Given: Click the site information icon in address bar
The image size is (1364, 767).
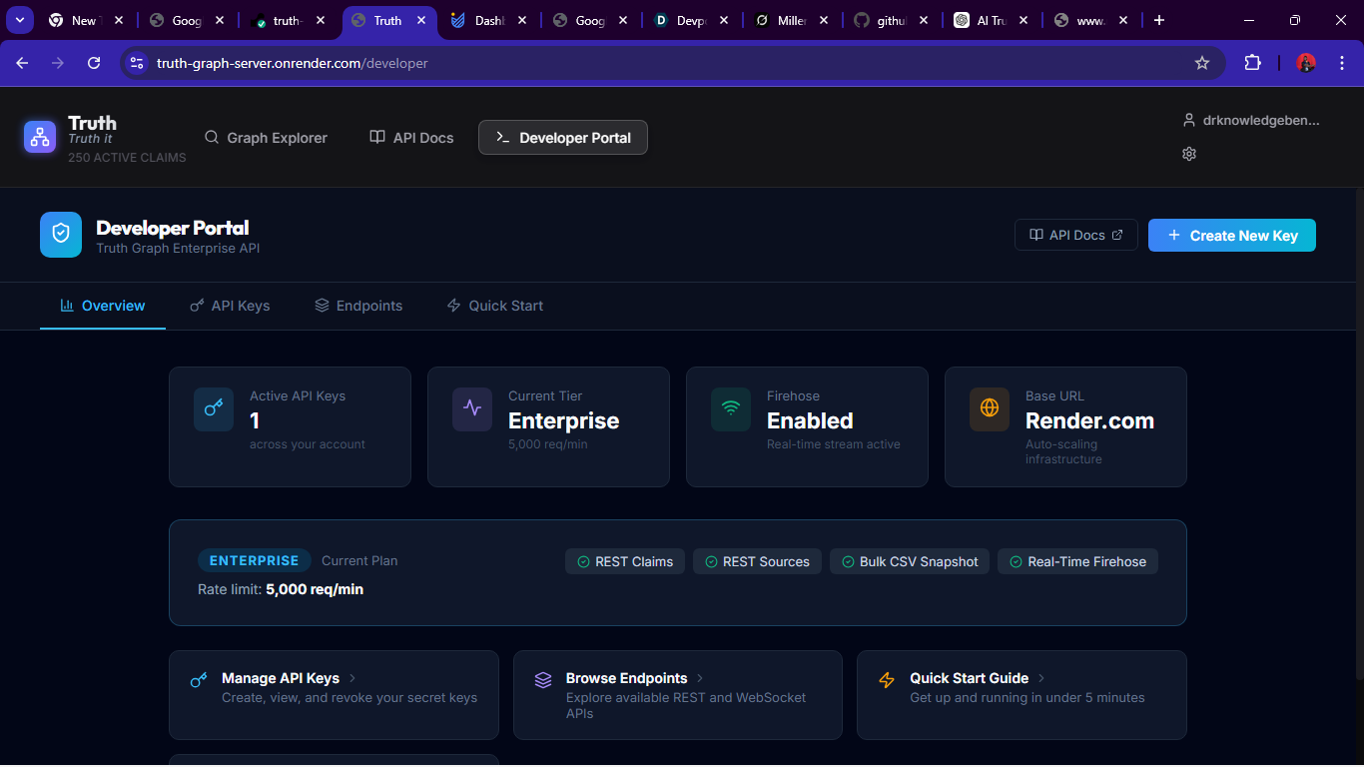Looking at the screenshot, I should 137,63.
